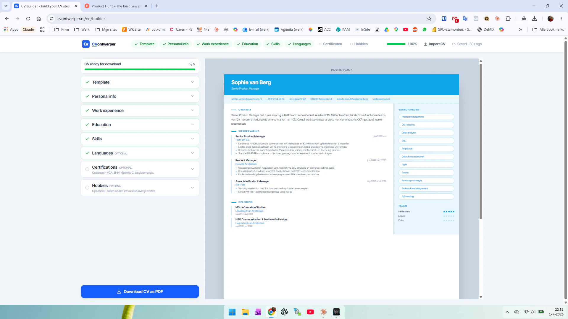Open the Windows Start menu
The width and height of the screenshot is (568, 319).
(x=232, y=312)
